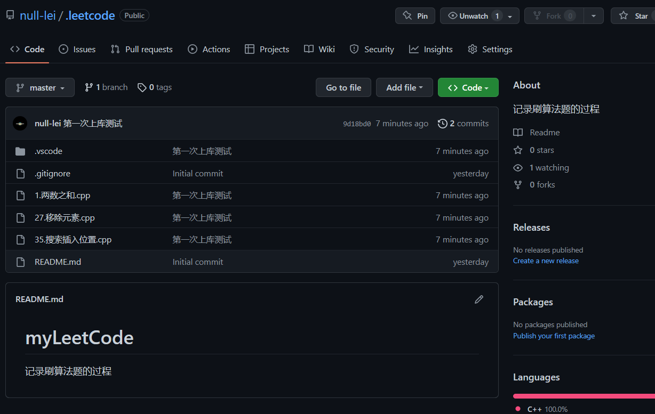Click the 1 branch link
The width and height of the screenshot is (655, 414).
coord(107,87)
